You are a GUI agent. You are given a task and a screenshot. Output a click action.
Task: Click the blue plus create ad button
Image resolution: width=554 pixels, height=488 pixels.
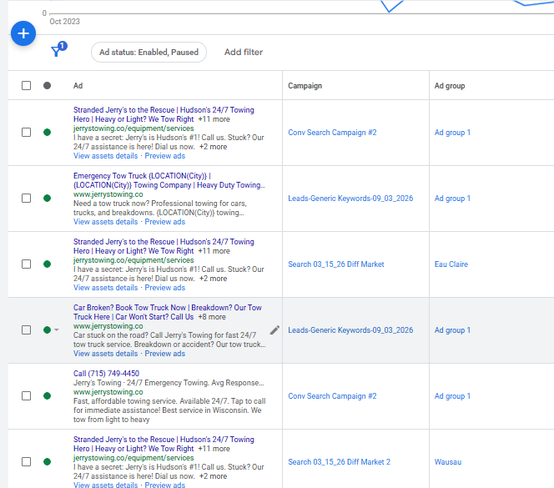point(23,33)
